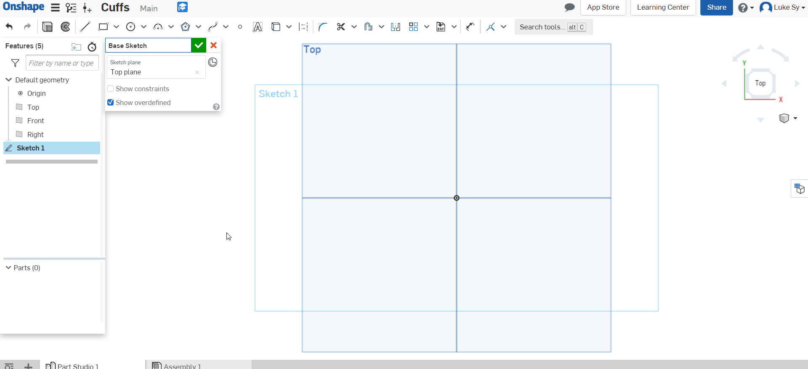Expand the Arc tool dropdown arrow
This screenshot has width=808, height=369.
[x=171, y=27]
